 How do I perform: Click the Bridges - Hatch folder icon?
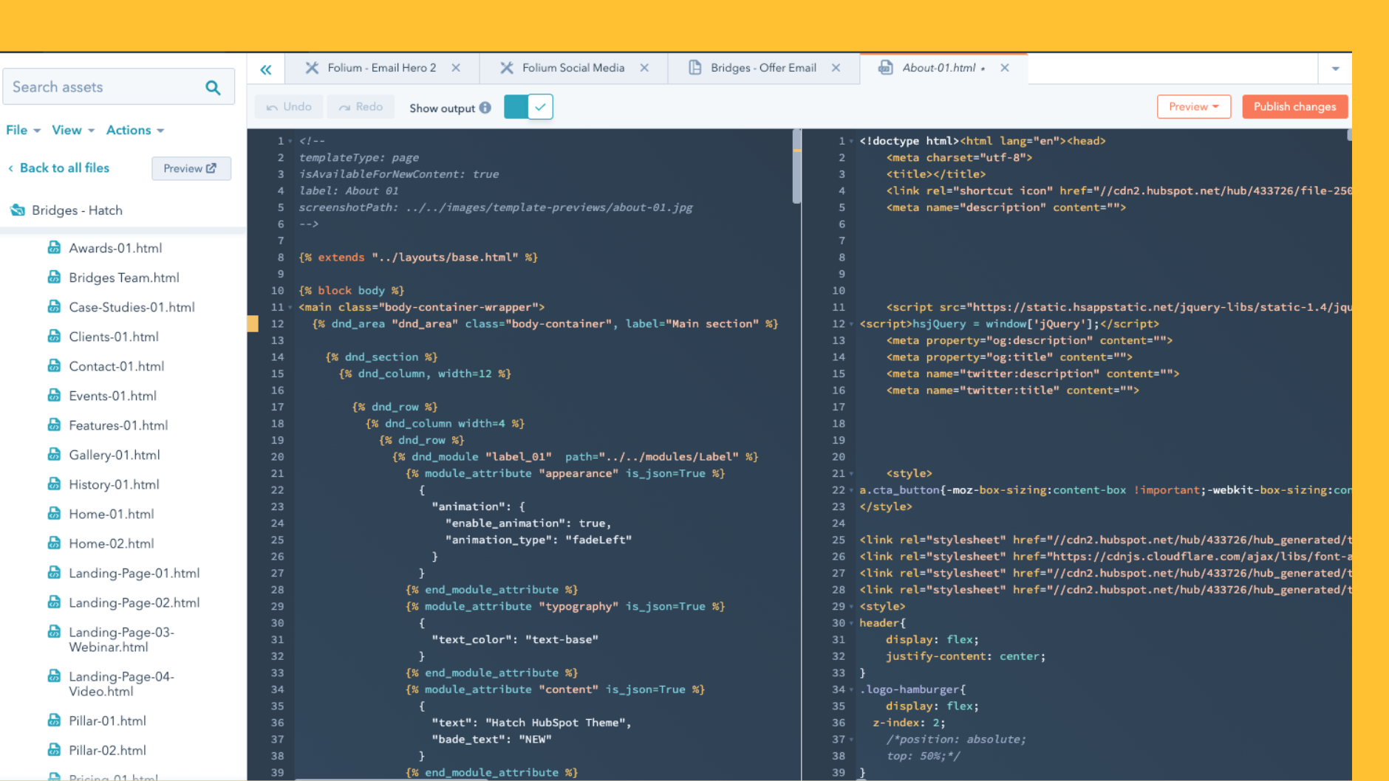18,210
